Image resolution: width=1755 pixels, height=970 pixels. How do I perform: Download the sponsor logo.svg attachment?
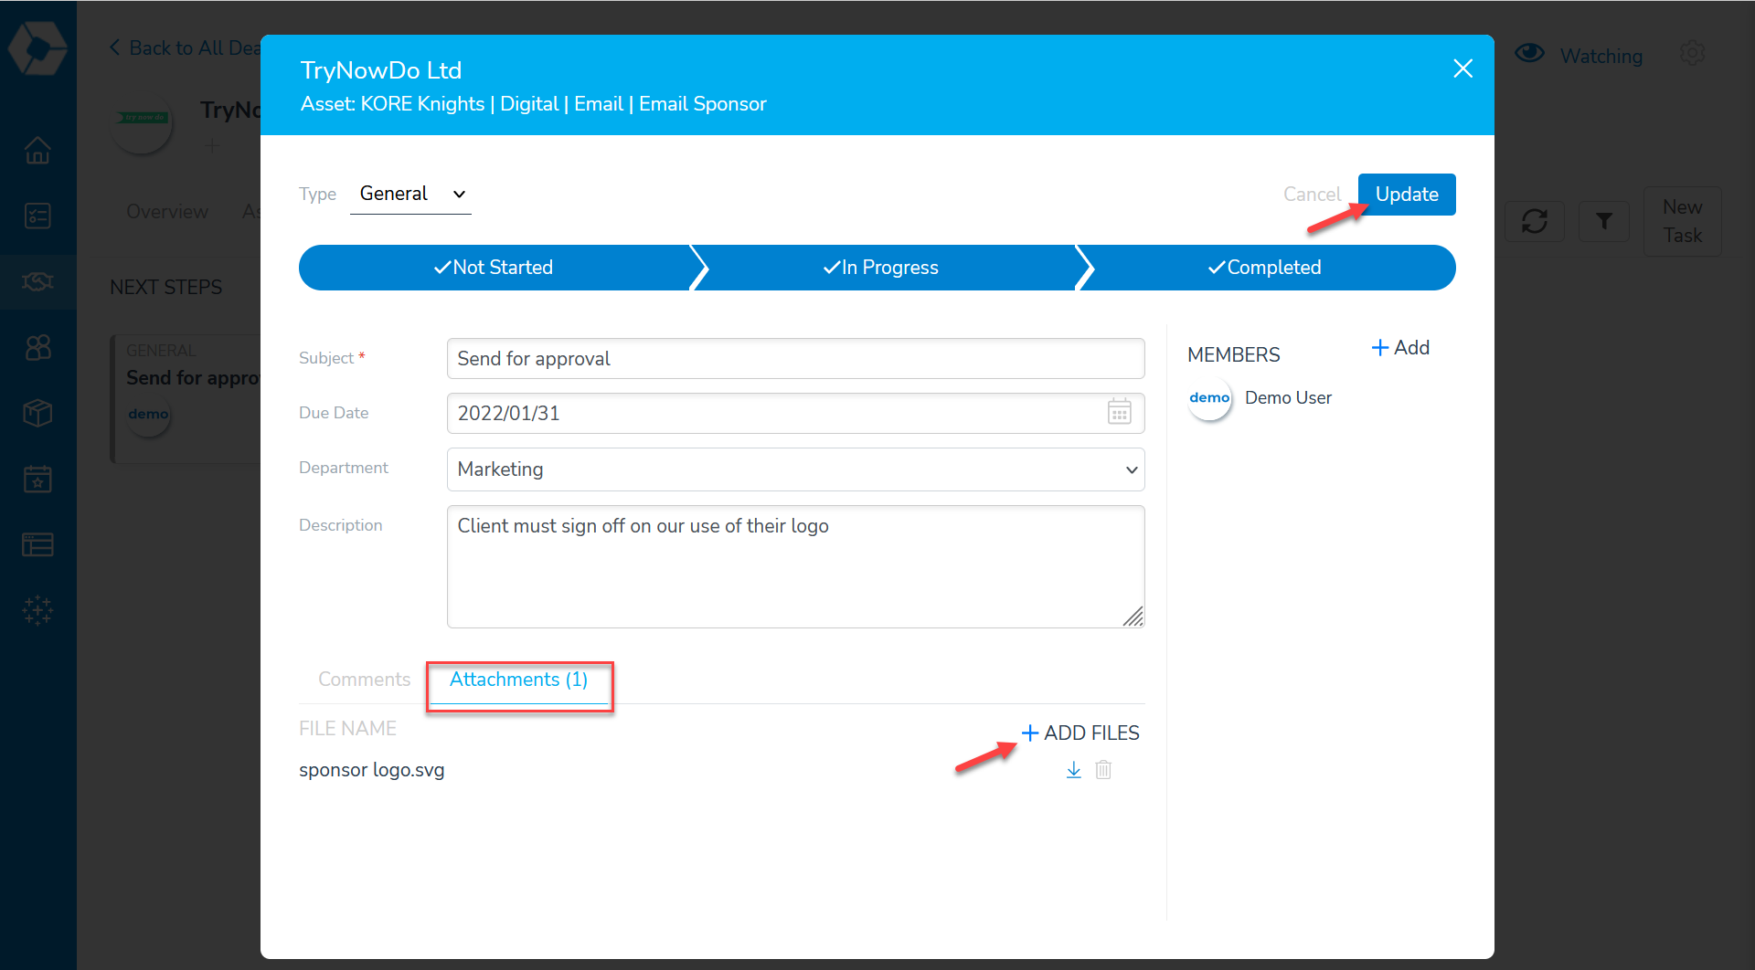click(1074, 770)
